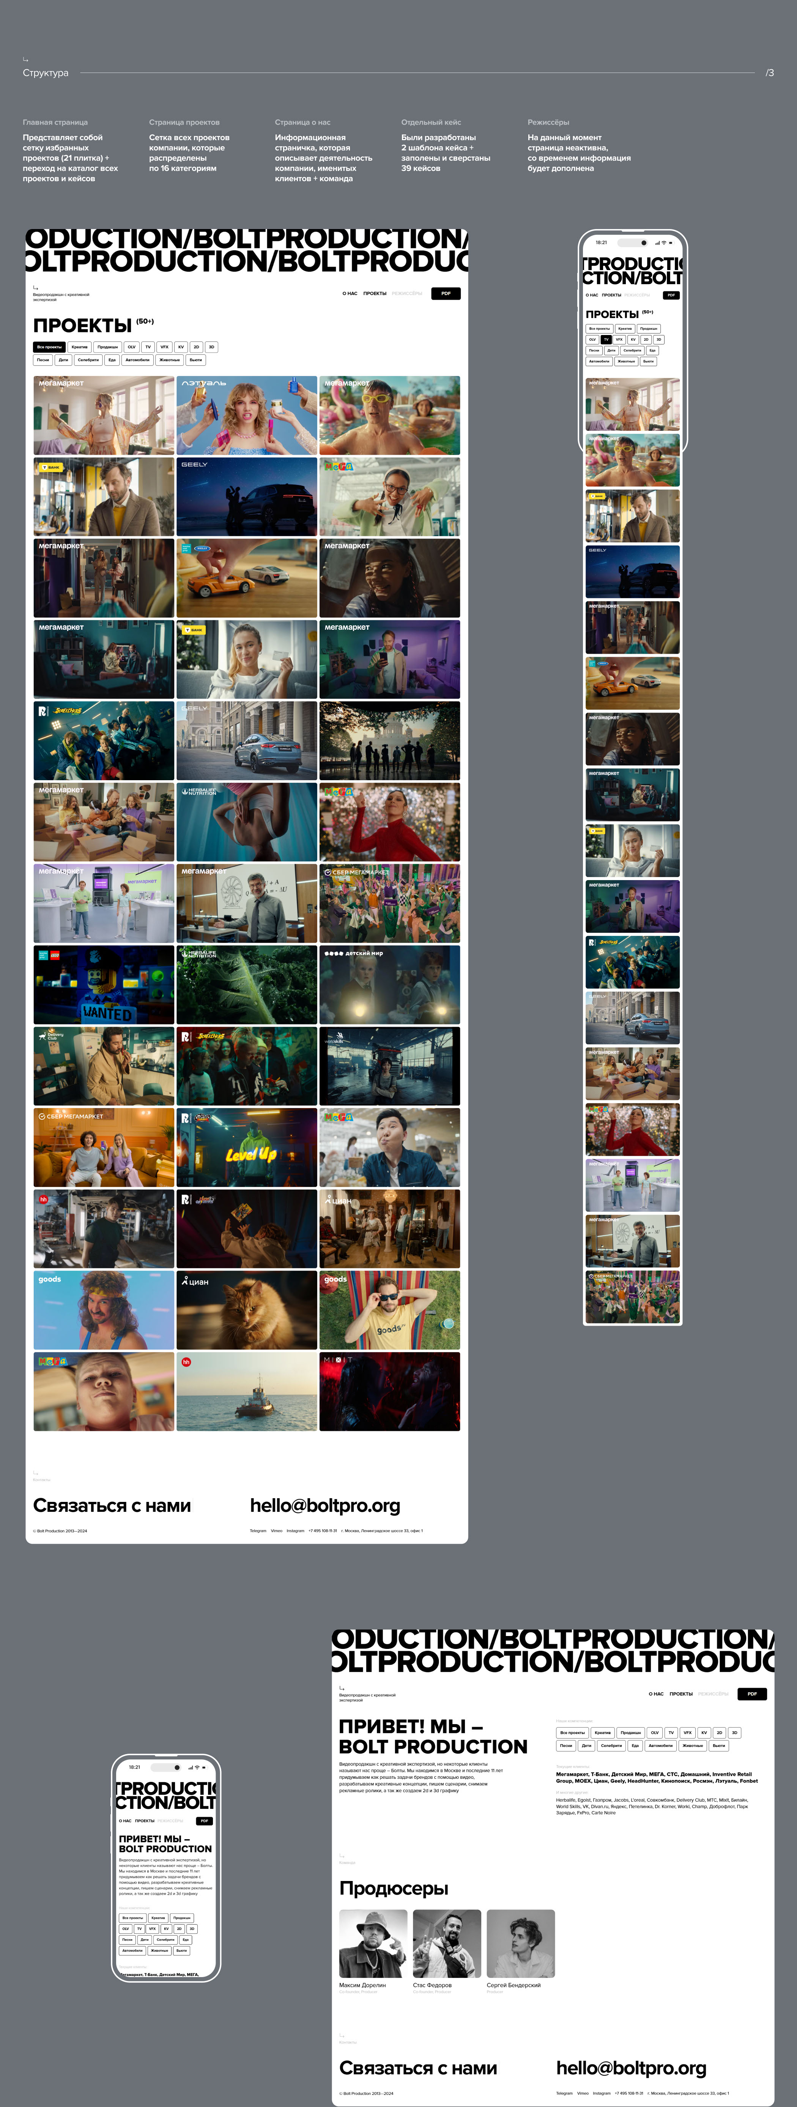
Task: Click hello@boltpro.org link on desktop projects page footer
Action: (x=324, y=1505)
